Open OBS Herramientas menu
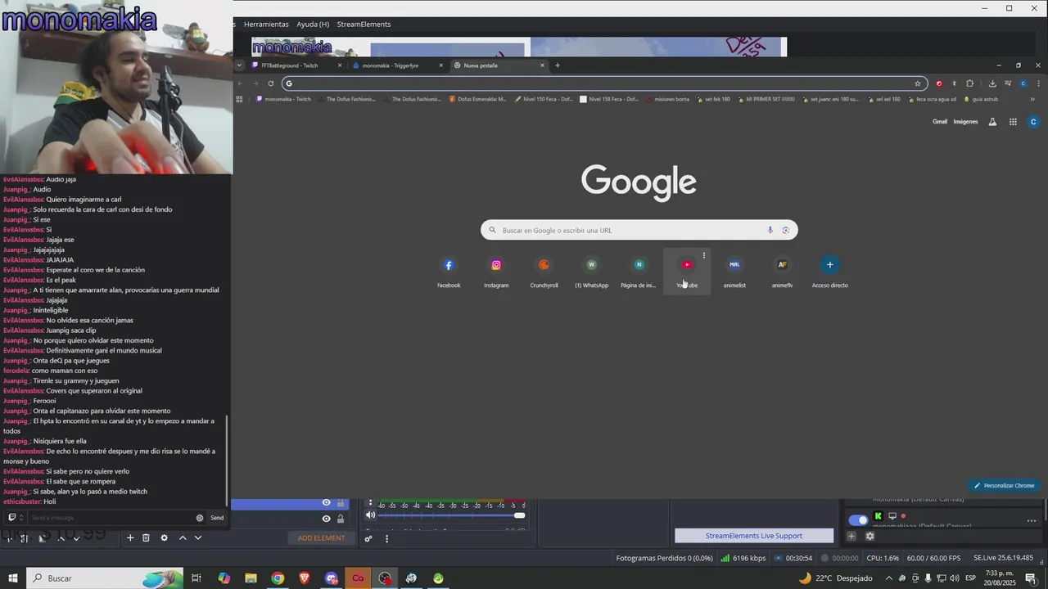This screenshot has width=1048, height=589. (266, 25)
